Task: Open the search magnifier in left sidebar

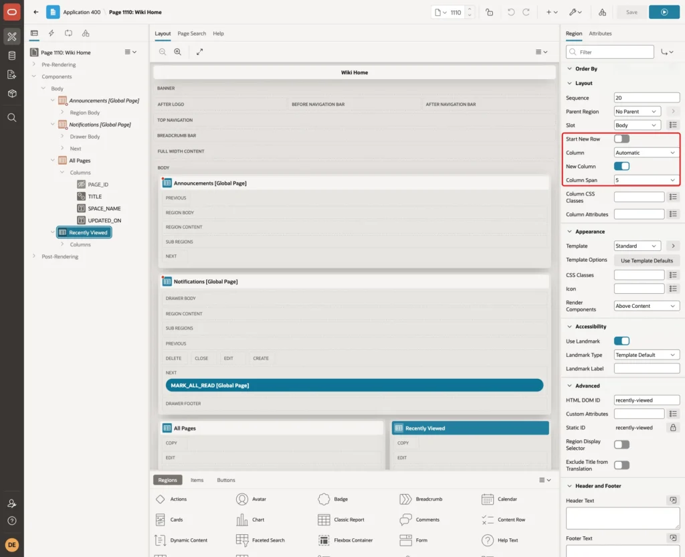Action: click(12, 118)
